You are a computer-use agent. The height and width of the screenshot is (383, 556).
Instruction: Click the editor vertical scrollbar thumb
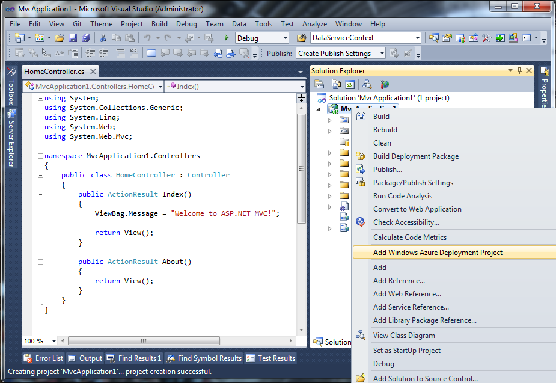[301, 169]
